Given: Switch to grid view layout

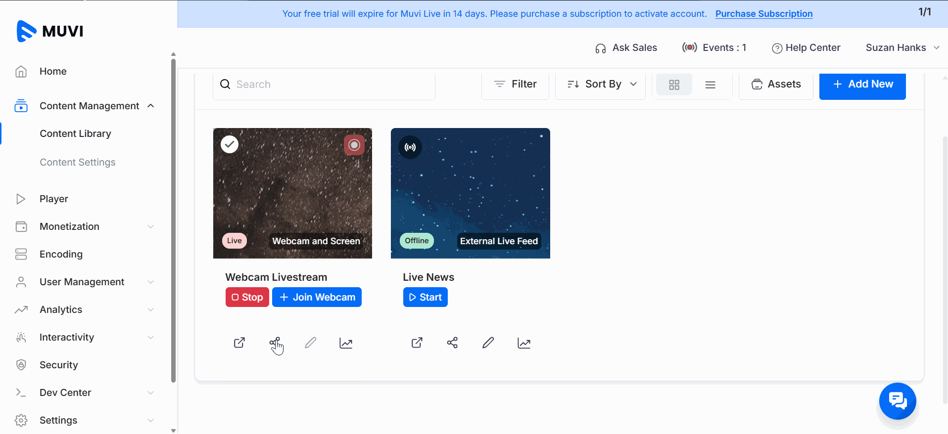Looking at the screenshot, I should point(674,85).
